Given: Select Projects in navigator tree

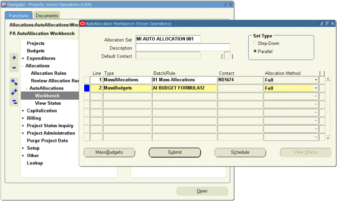Looking at the screenshot, I should pyautogui.click(x=35, y=43).
